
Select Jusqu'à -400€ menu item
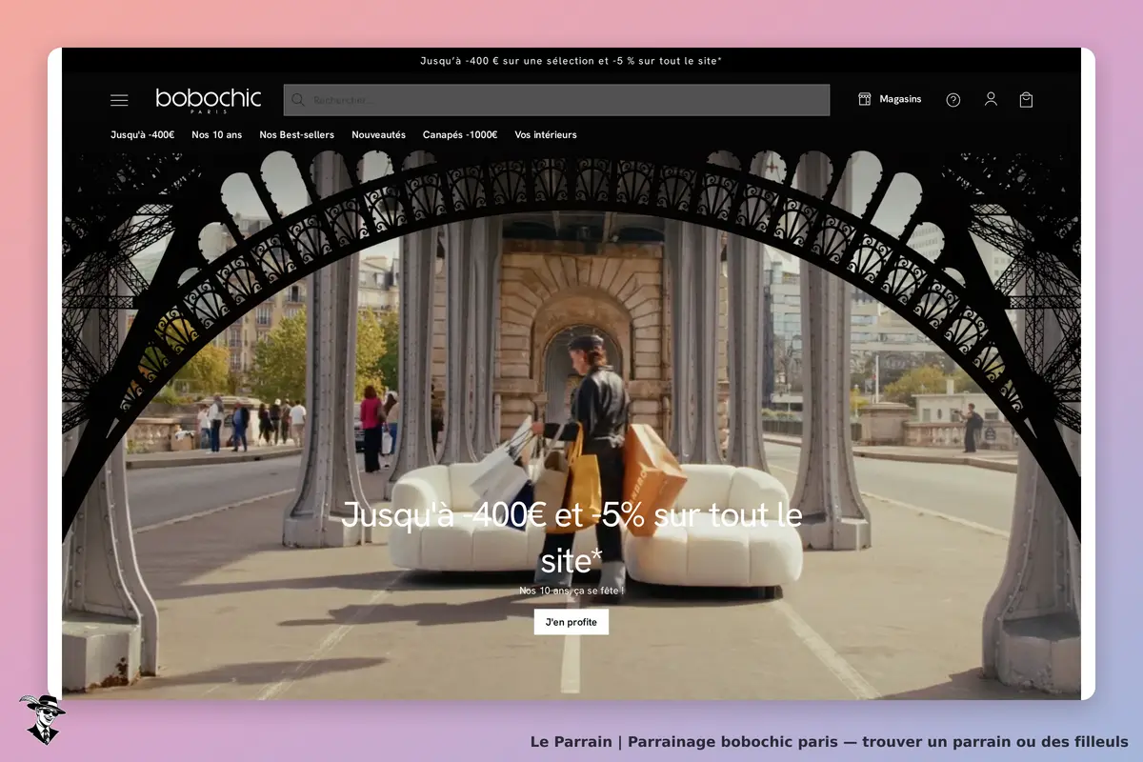click(x=143, y=135)
